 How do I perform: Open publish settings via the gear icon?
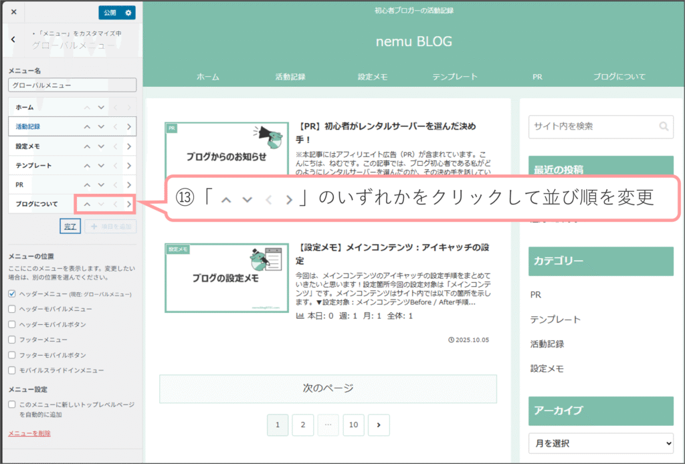click(x=128, y=13)
